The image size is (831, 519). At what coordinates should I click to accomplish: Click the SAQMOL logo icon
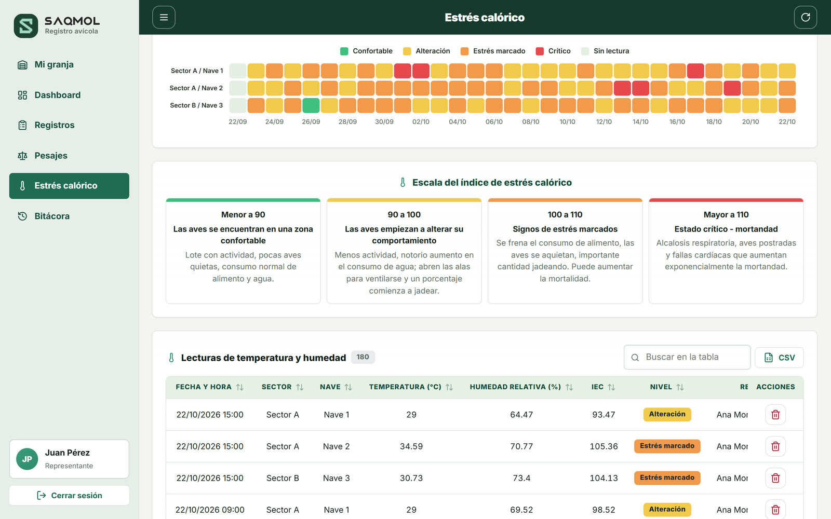[26, 26]
